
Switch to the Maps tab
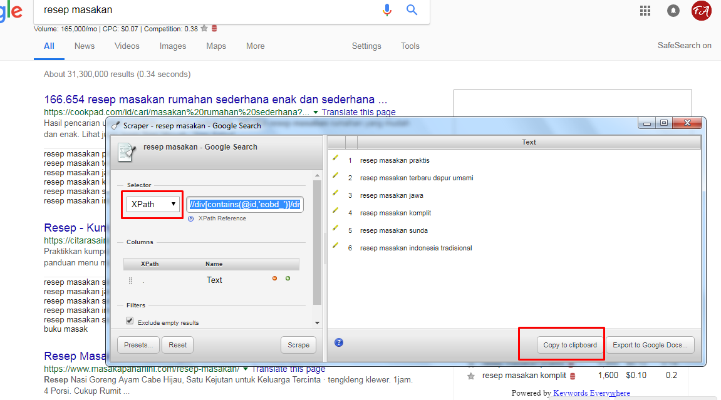point(216,46)
